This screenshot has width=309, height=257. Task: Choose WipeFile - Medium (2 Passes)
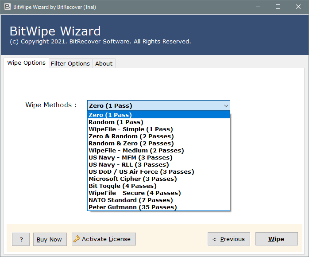pyautogui.click(x=158, y=151)
